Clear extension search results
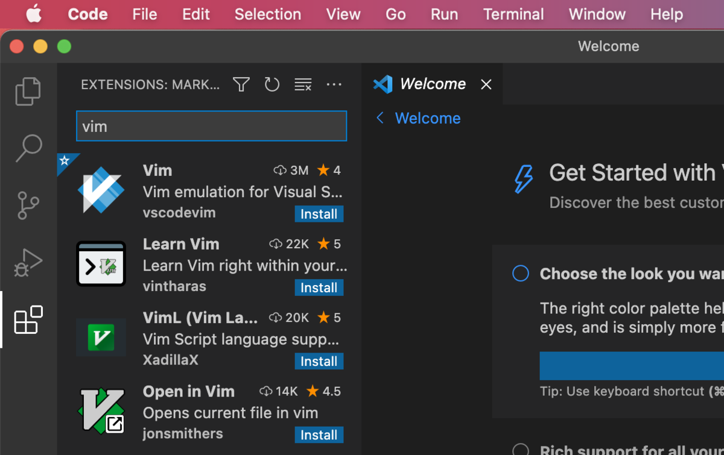This screenshot has height=455, width=724. tap(303, 84)
